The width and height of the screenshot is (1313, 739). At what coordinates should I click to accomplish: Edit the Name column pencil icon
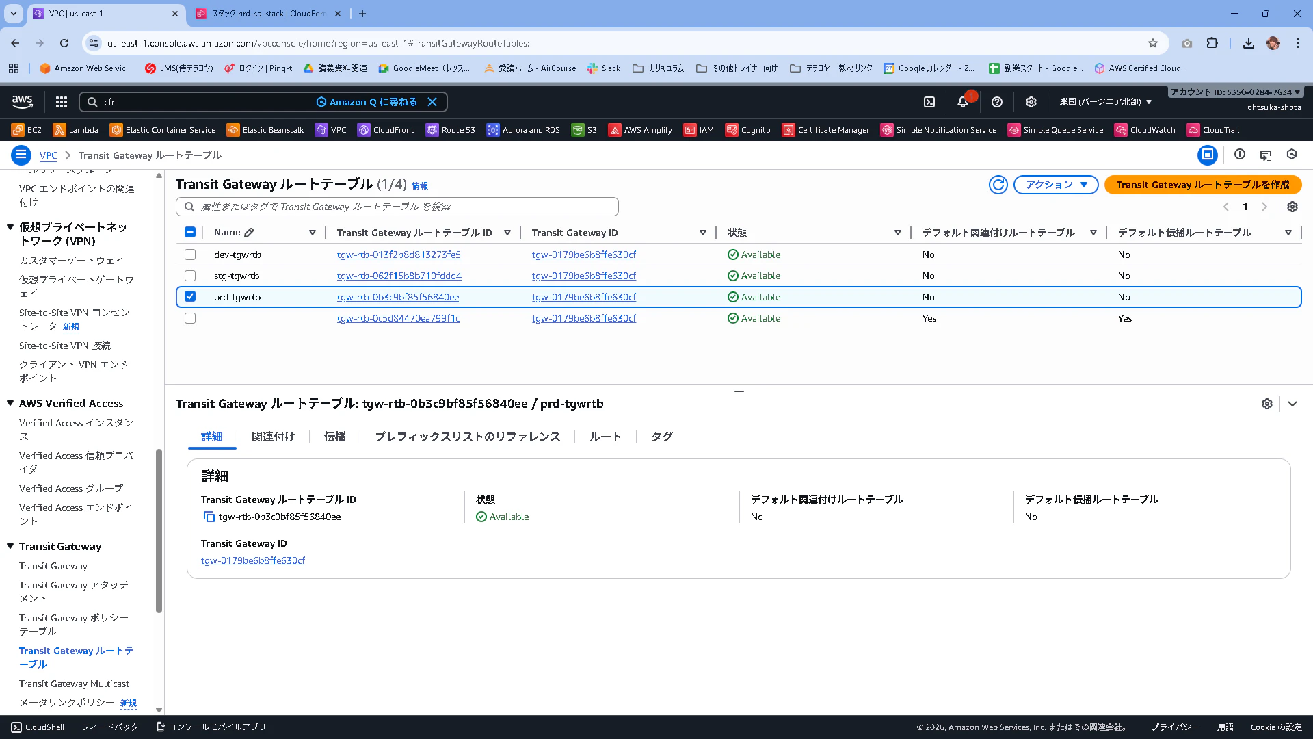pos(249,233)
